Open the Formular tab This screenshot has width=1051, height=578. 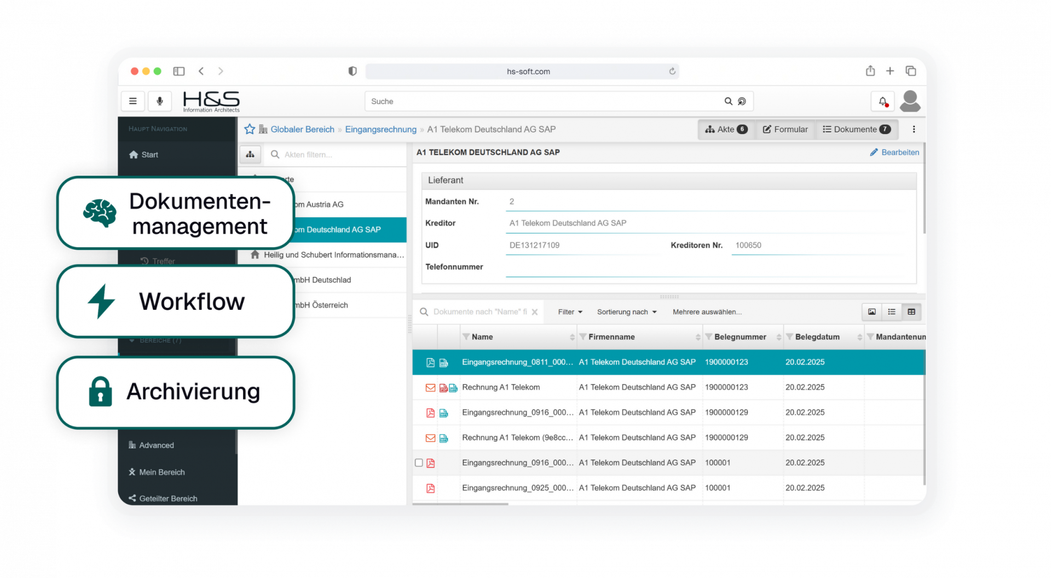785,129
